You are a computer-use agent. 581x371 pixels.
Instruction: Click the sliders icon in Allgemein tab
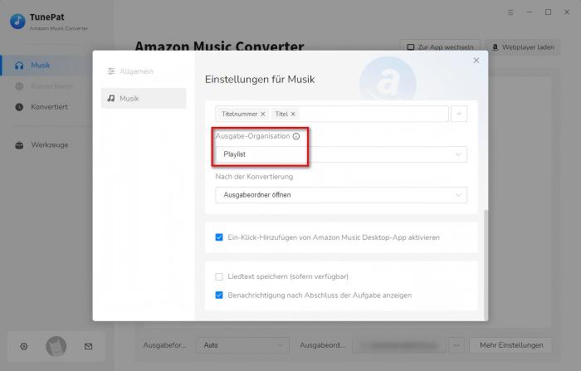tap(110, 71)
